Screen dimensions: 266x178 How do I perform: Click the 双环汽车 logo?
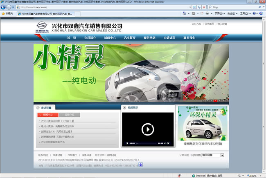click(42, 27)
